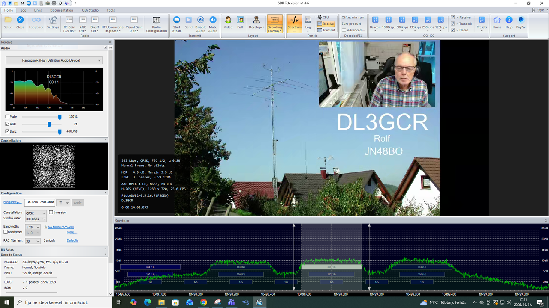The image size is (549, 308).
Task: Toggle the Sync checkbox
Action: [x=7, y=131]
